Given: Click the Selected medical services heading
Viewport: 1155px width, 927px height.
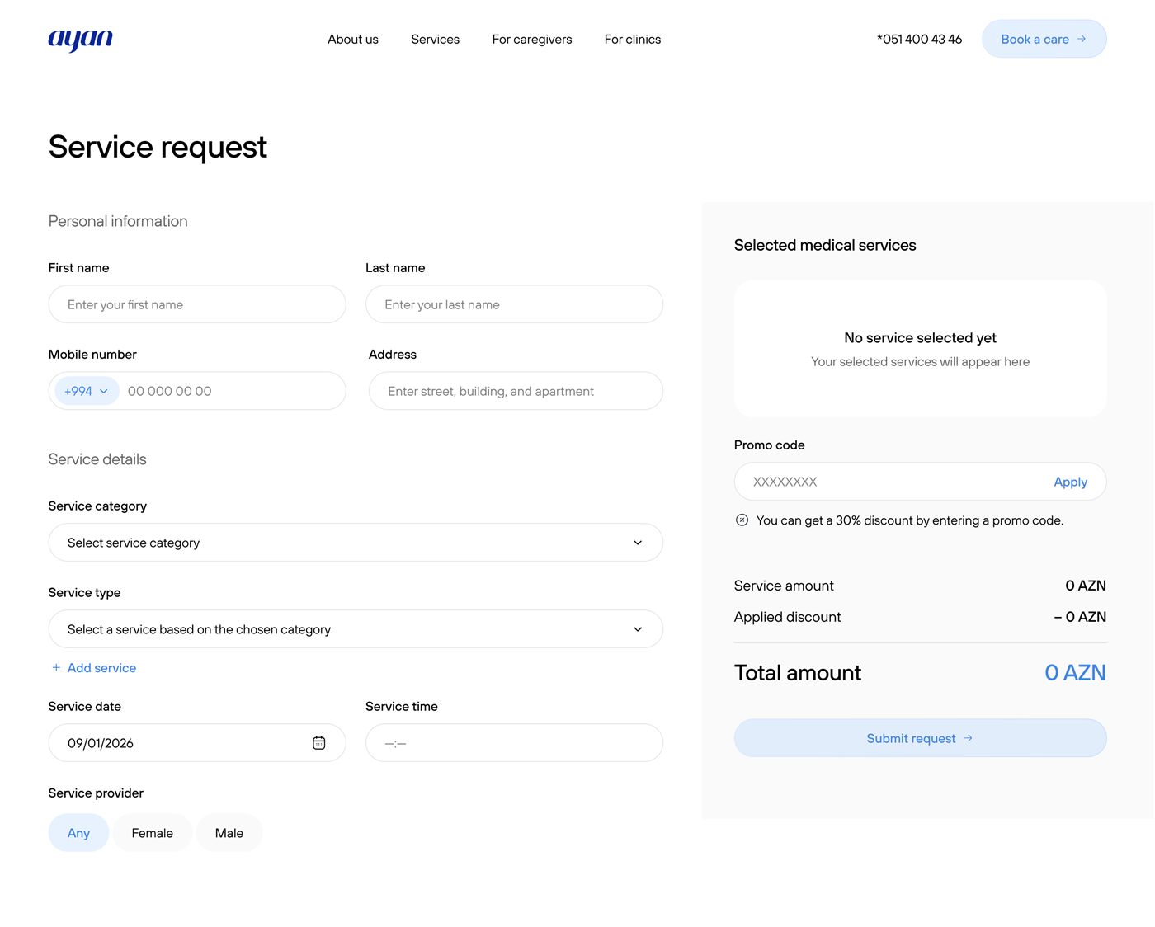Looking at the screenshot, I should pyautogui.click(x=825, y=245).
